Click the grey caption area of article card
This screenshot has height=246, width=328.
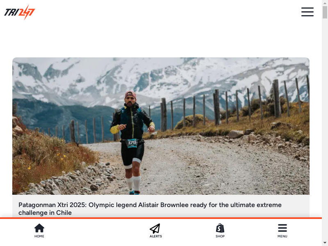(161, 206)
